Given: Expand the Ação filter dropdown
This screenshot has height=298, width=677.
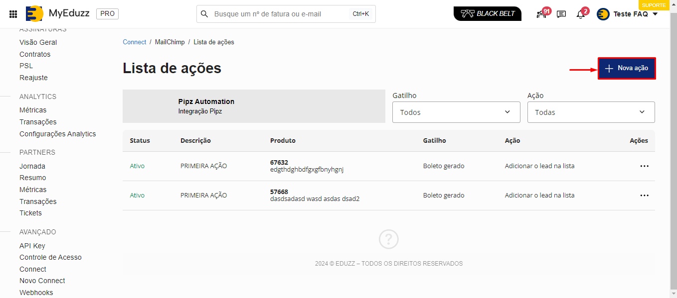Looking at the screenshot, I should tap(591, 112).
